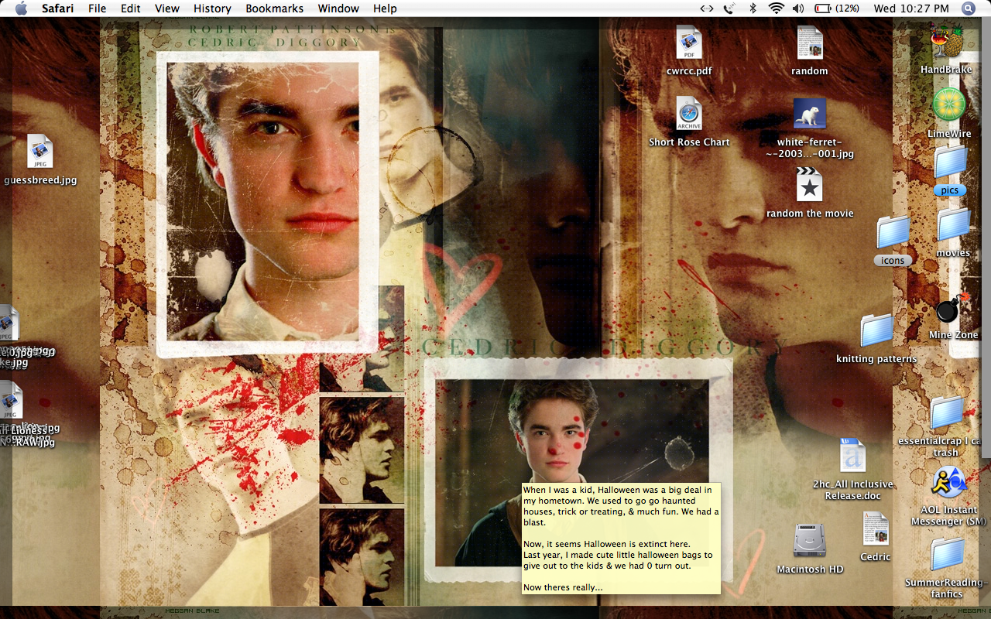Open the cwrcc.pdf file icon
The width and height of the screenshot is (991, 619).
[688, 43]
